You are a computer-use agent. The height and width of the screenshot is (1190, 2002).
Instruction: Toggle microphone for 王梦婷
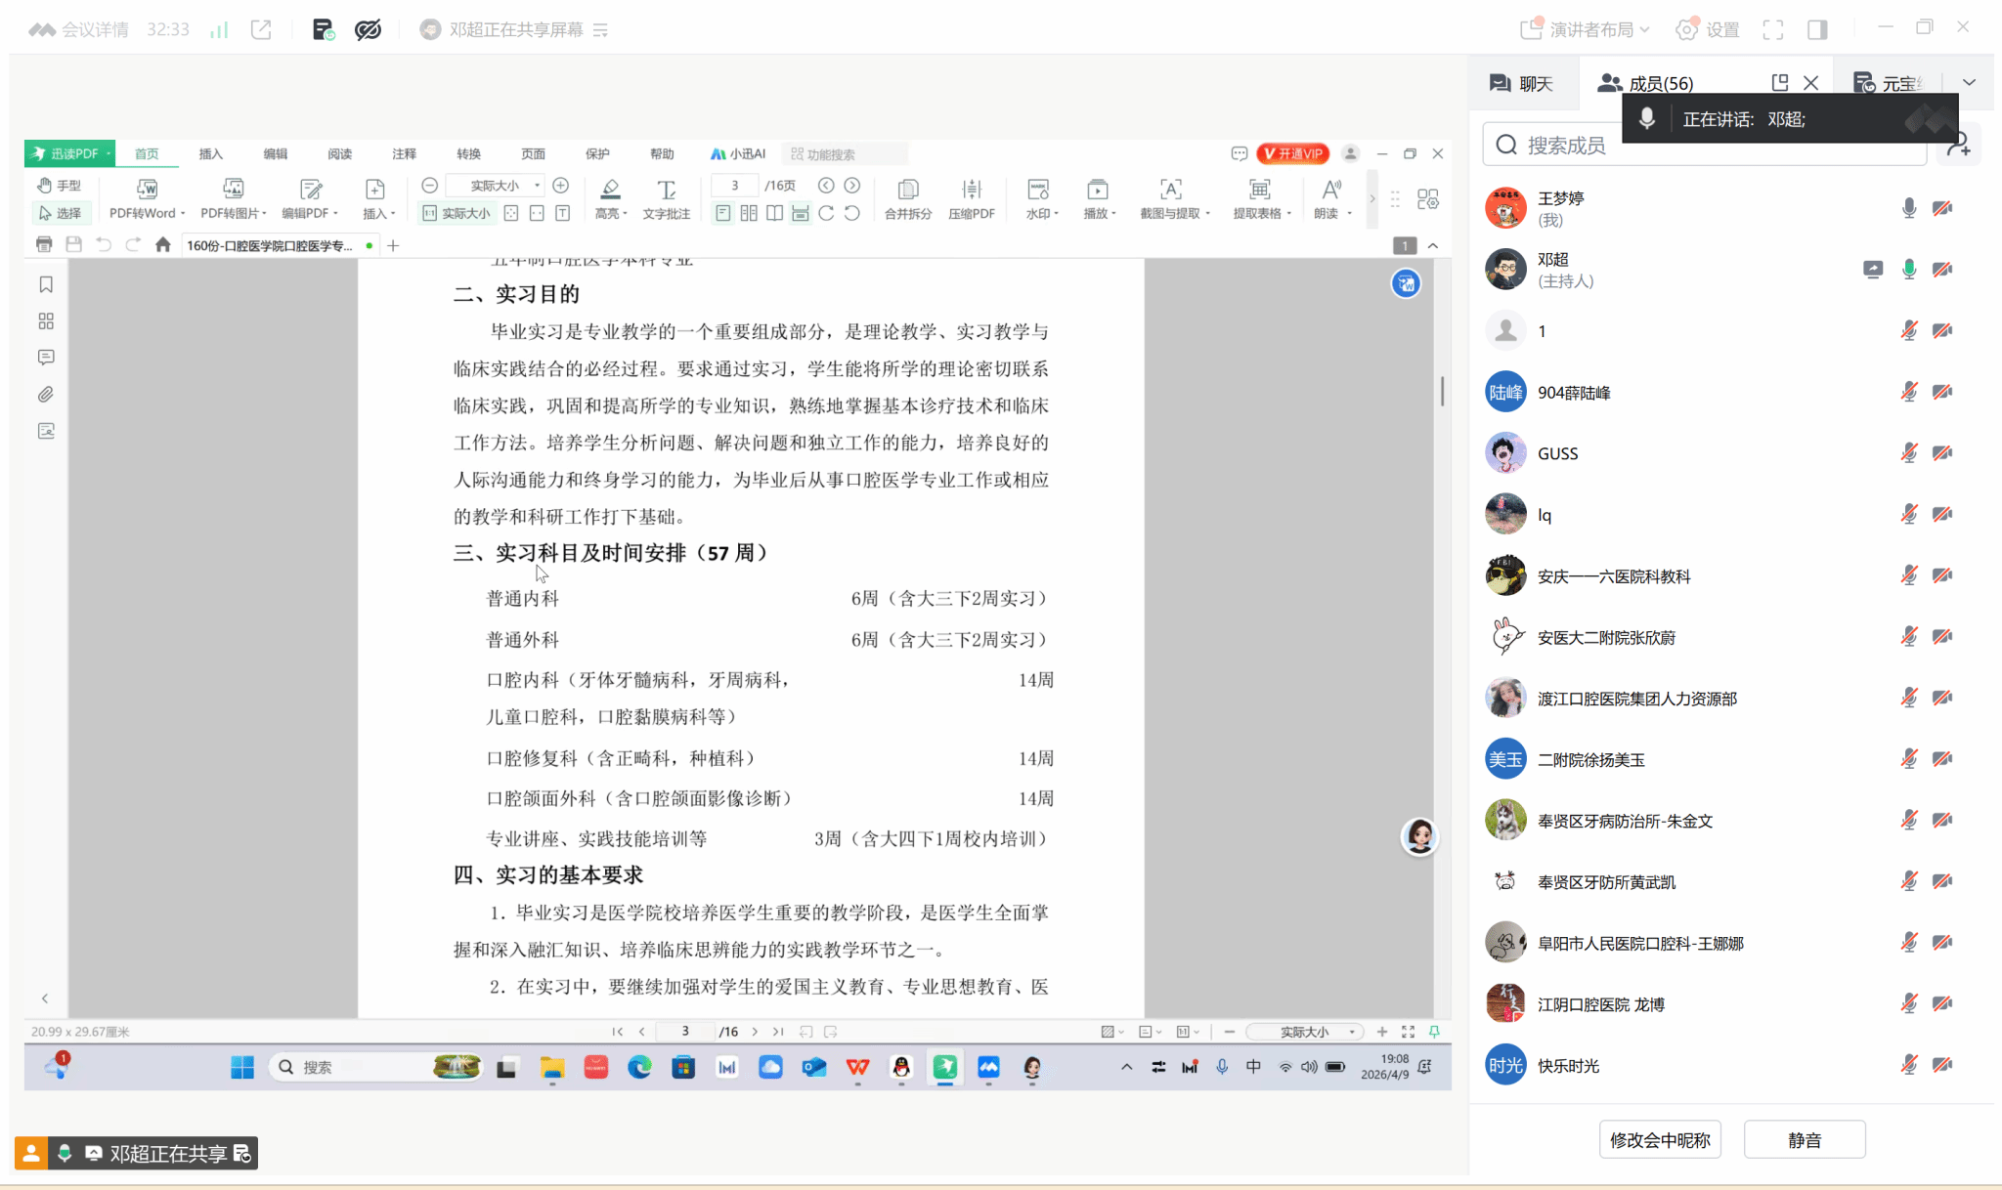point(1908,208)
